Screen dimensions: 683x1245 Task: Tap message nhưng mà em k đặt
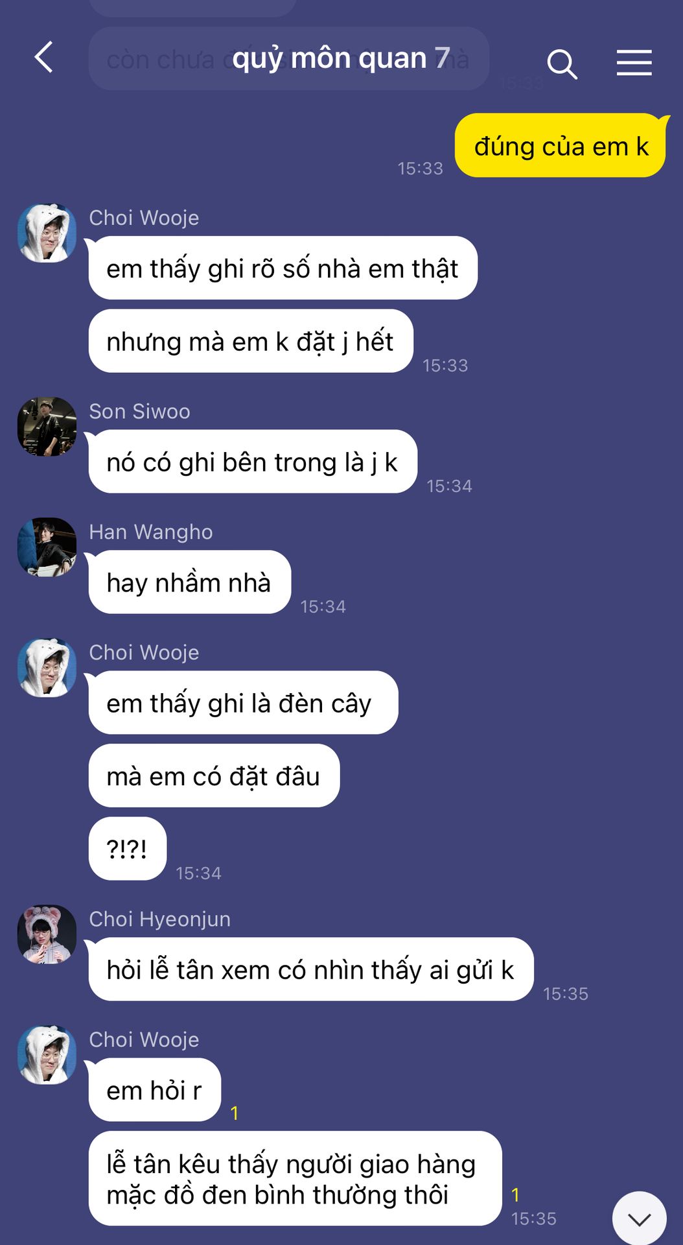pos(251,341)
